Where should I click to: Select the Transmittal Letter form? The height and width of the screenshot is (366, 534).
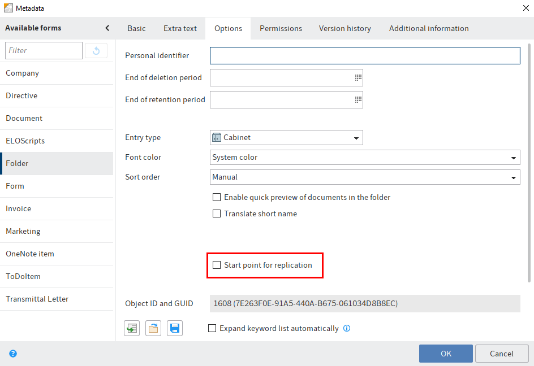click(x=57, y=299)
